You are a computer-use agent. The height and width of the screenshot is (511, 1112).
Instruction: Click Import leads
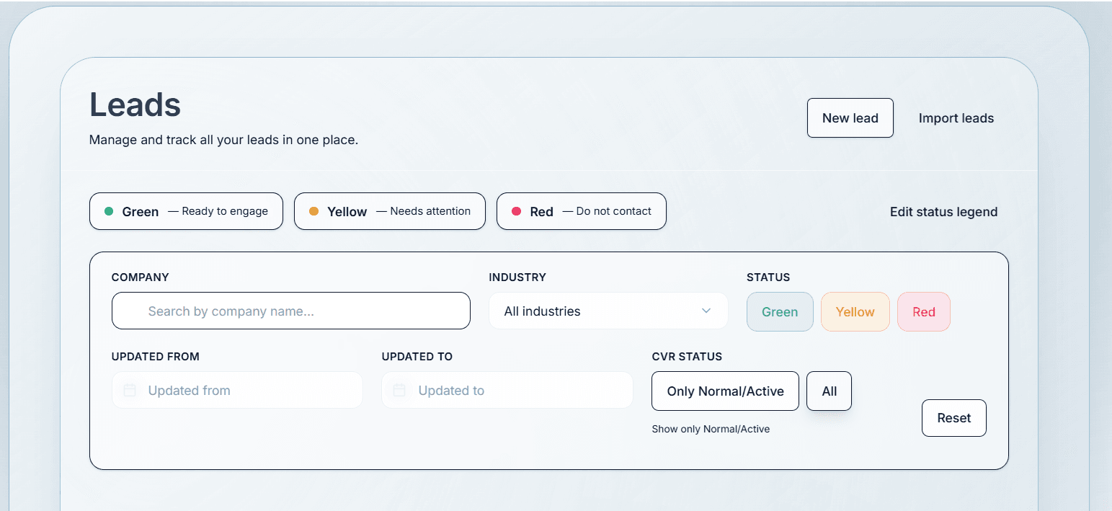pos(956,118)
